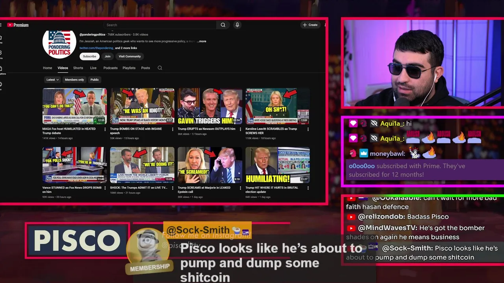Open 'SHOCK: The Trumps ADMIT IT' thumbnail

click(x=142, y=165)
